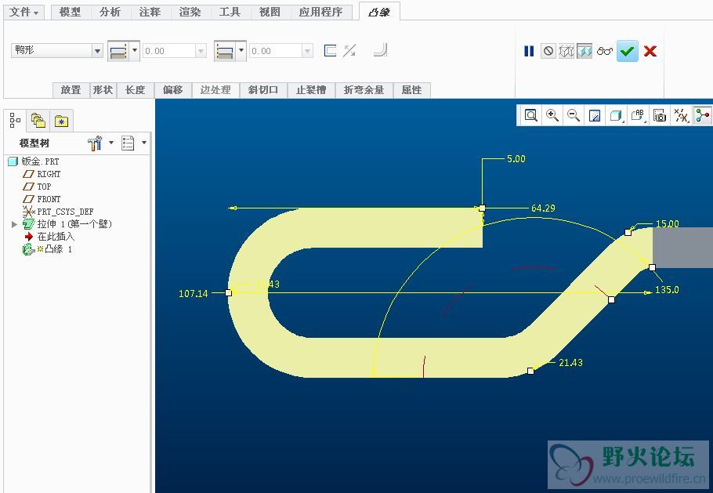The height and width of the screenshot is (493, 713).
Task: Toggle the no-preview mode icon
Action: tap(548, 51)
